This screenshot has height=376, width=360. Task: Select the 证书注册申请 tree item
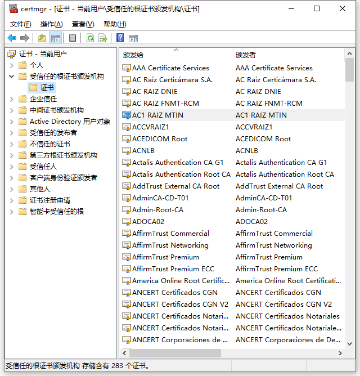pos(50,200)
